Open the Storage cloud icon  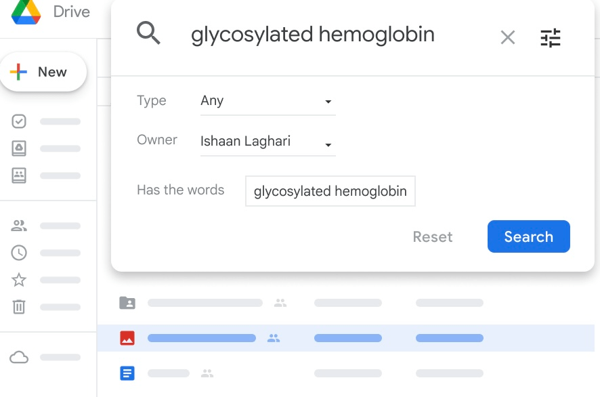(x=19, y=357)
